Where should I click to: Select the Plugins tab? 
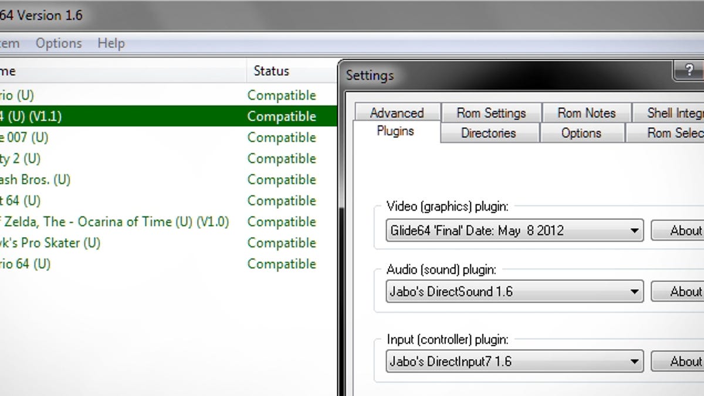(x=395, y=131)
